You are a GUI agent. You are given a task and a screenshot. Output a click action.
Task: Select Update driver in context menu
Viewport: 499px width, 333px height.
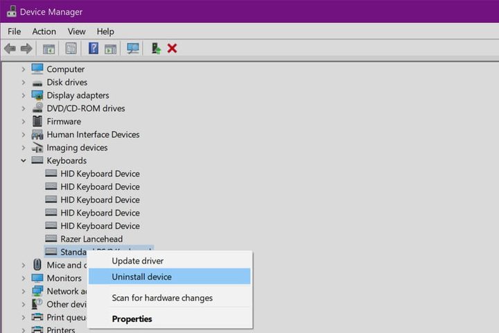tap(137, 261)
